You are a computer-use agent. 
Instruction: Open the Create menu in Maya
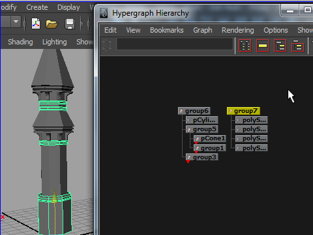pos(37,7)
